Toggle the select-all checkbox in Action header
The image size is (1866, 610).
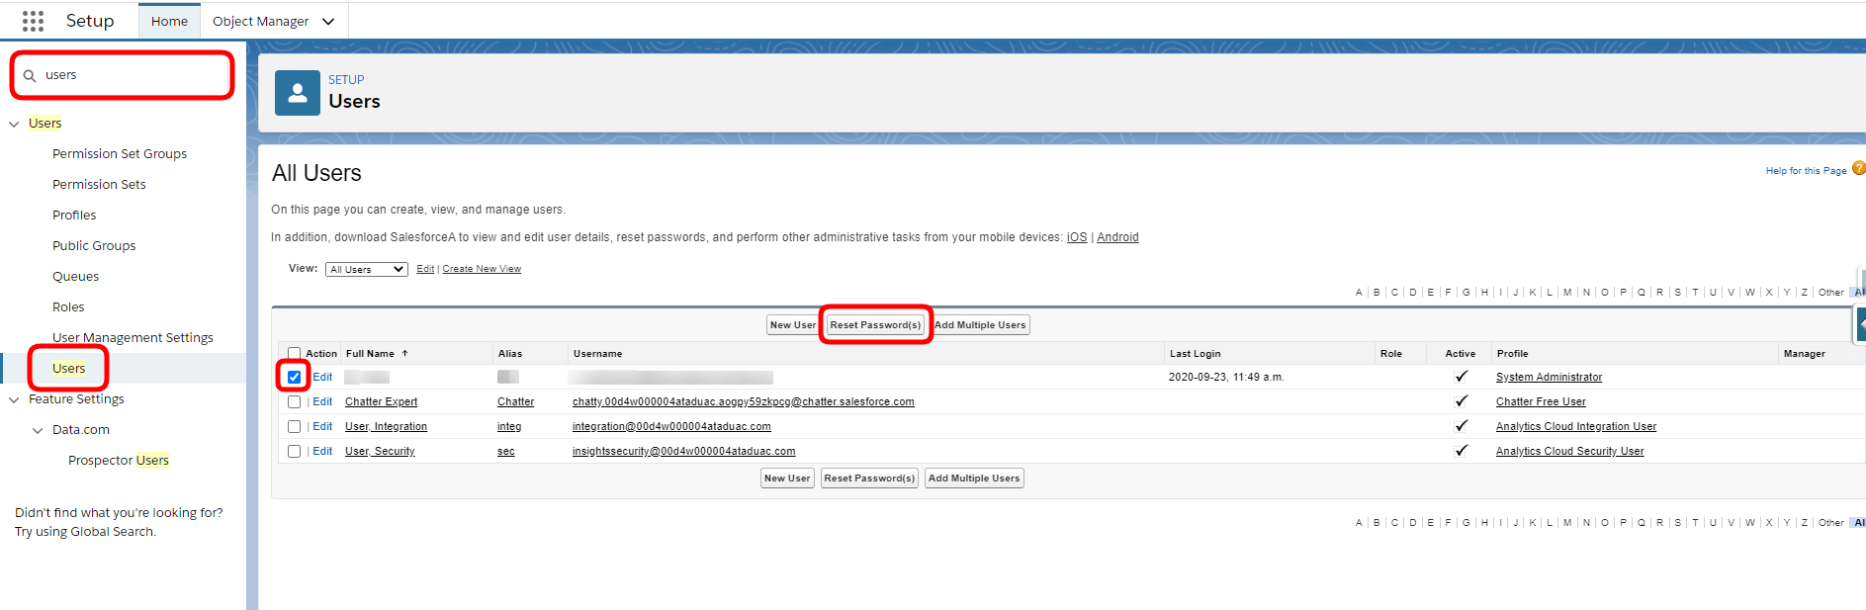pos(294,353)
